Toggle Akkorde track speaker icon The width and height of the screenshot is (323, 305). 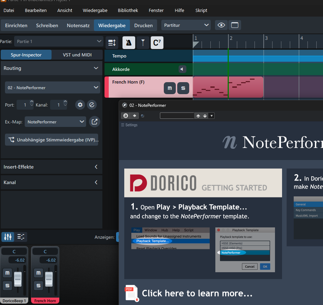coord(182,69)
